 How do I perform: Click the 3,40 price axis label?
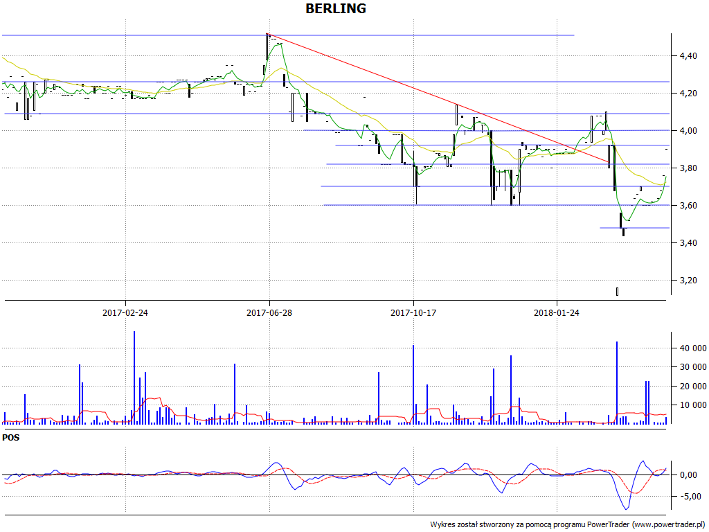(x=688, y=243)
